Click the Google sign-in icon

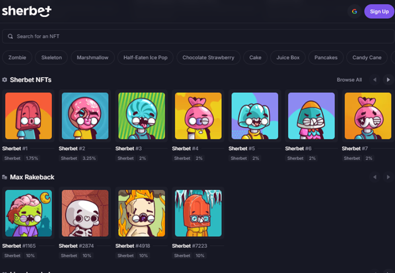(x=354, y=11)
